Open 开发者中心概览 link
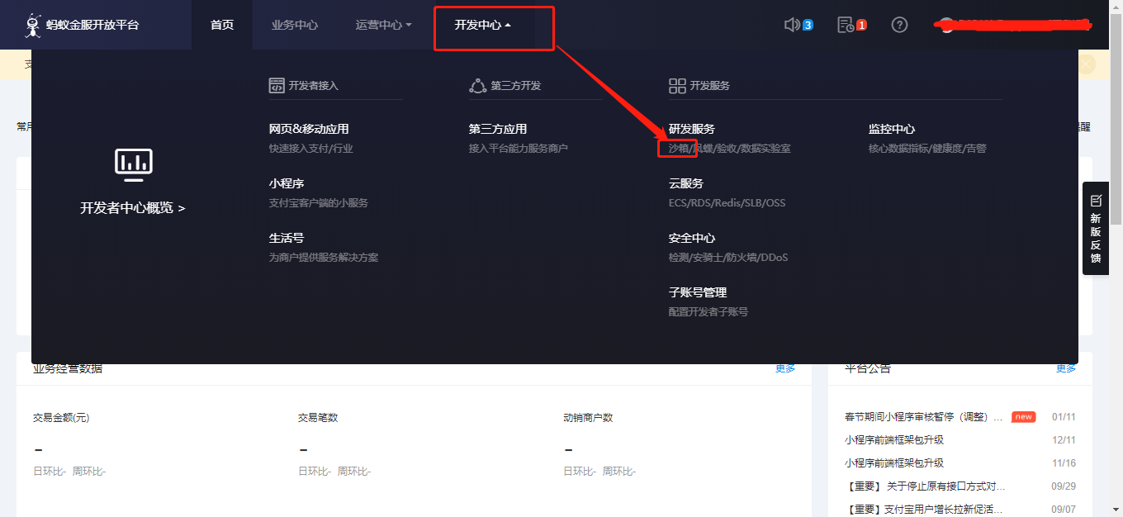This screenshot has width=1123, height=517. pyautogui.click(x=133, y=208)
